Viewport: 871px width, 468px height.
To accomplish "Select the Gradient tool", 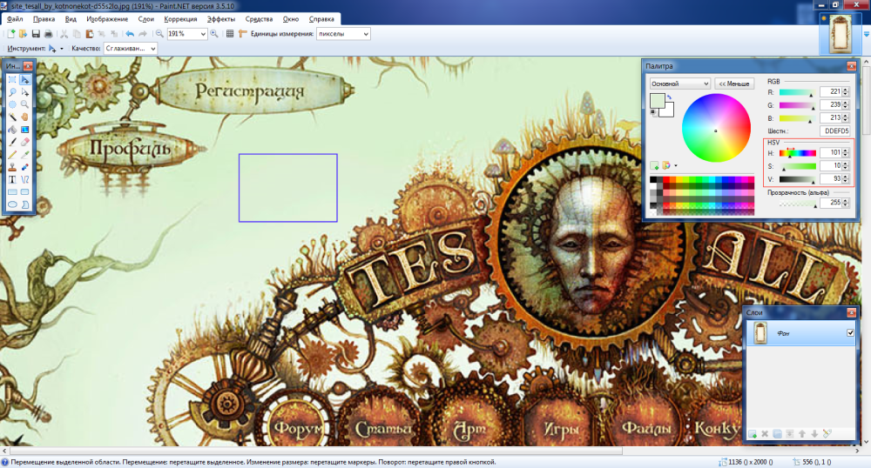I will pyautogui.click(x=25, y=130).
